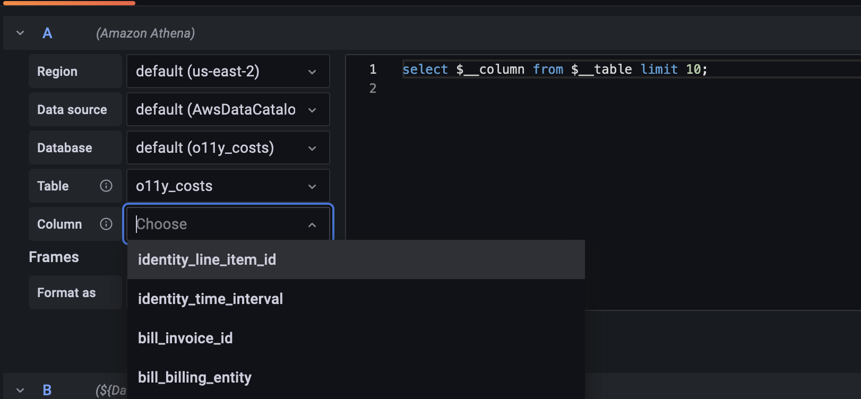This screenshot has height=399, width=861.
Task: Collapse query row A
Action: (20, 33)
